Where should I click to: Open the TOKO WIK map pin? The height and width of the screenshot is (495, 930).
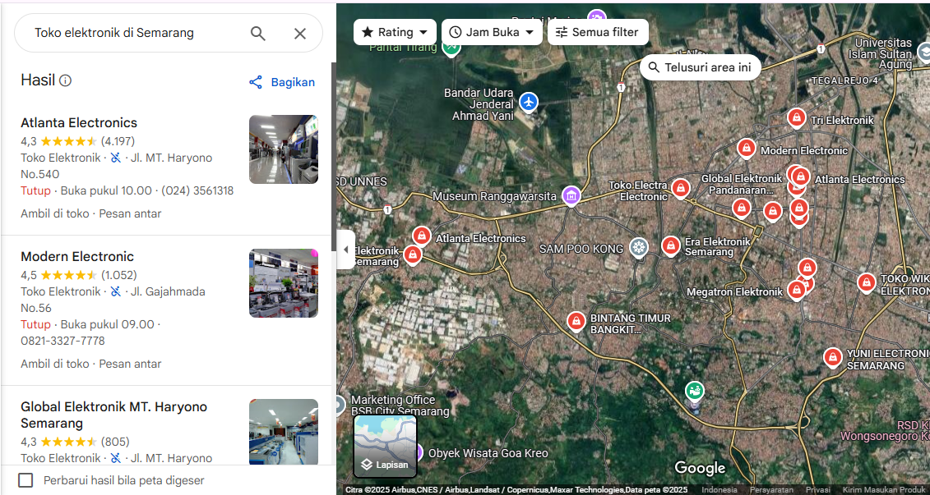pos(867,283)
